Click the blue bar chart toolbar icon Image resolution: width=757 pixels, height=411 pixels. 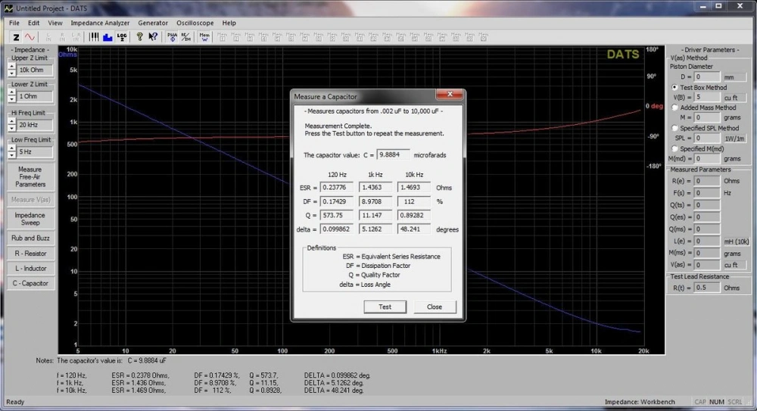pos(107,36)
